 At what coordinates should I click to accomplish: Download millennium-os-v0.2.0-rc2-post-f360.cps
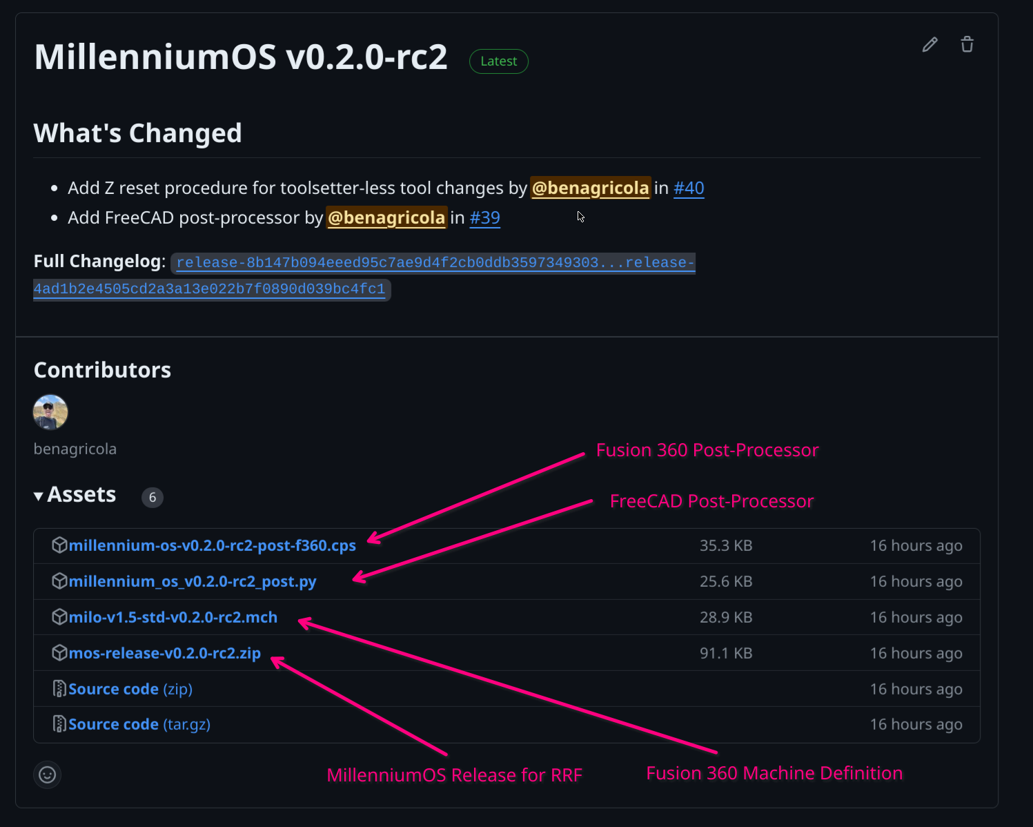[213, 545]
